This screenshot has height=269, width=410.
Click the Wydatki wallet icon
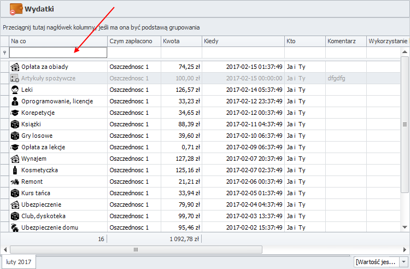point(16,9)
